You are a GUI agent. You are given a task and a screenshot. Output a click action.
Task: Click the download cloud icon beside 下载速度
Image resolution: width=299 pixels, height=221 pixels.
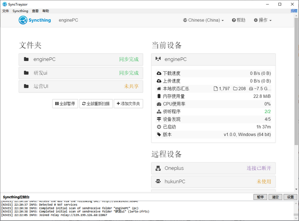[x=159, y=73]
